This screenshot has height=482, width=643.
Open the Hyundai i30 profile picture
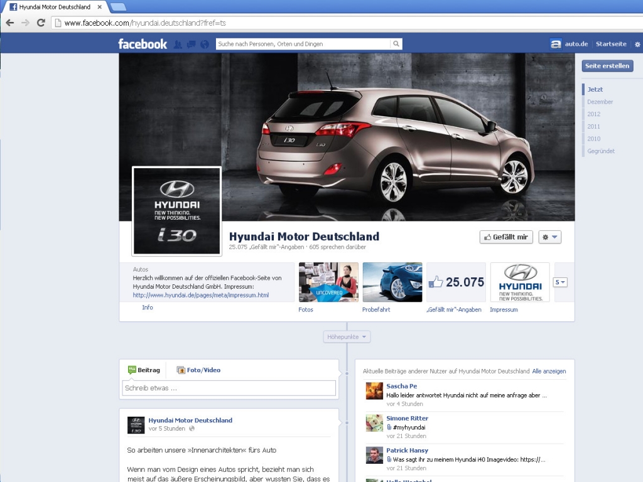point(176,211)
